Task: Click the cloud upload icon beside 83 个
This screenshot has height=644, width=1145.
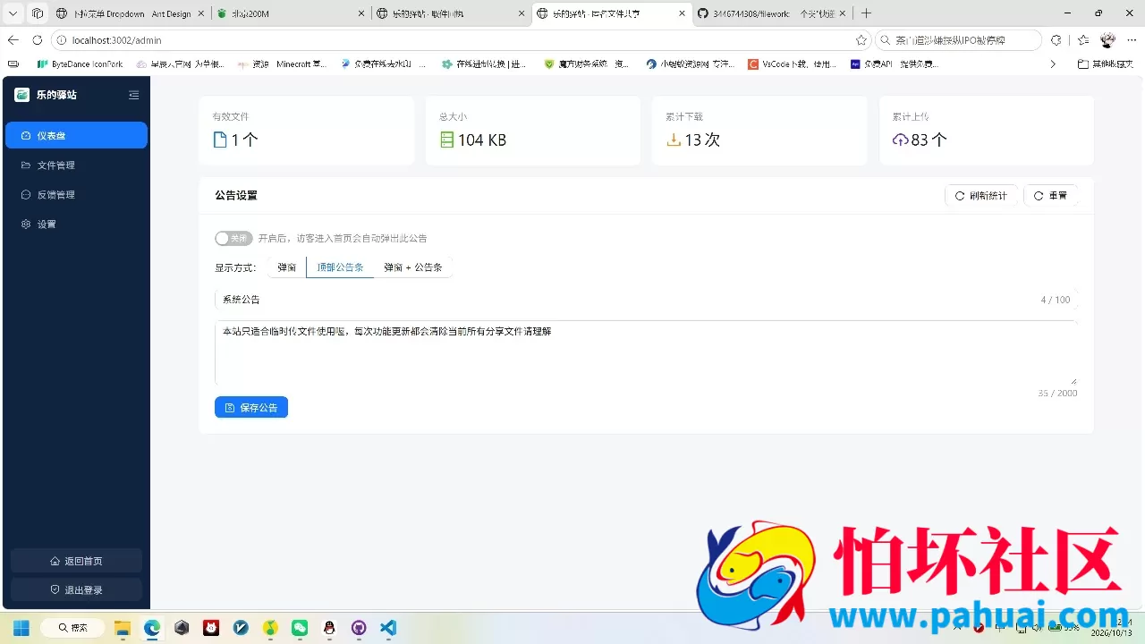Action: point(901,140)
